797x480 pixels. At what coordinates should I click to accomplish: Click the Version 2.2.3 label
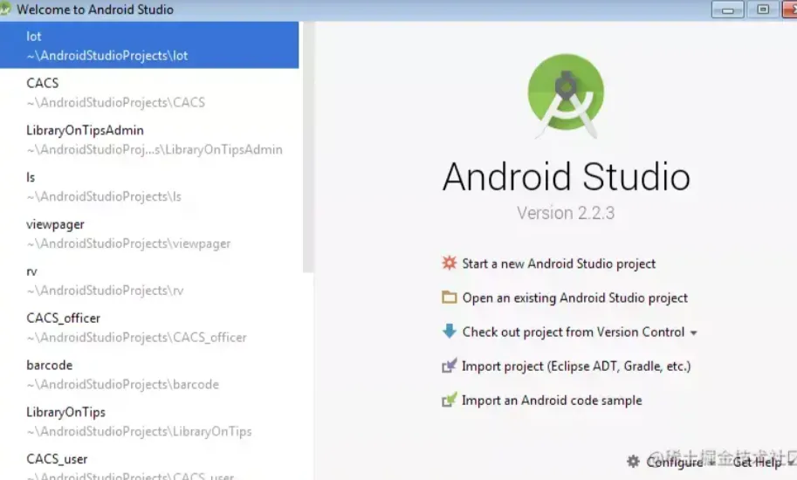coord(566,213)
